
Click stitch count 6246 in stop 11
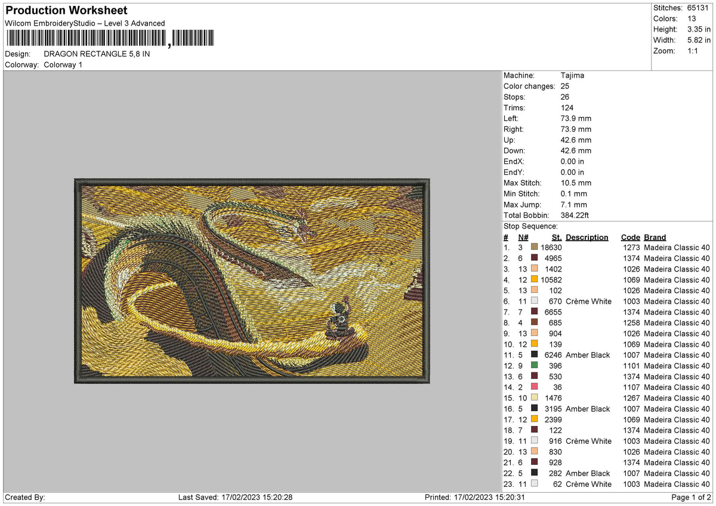click(553, 354)
